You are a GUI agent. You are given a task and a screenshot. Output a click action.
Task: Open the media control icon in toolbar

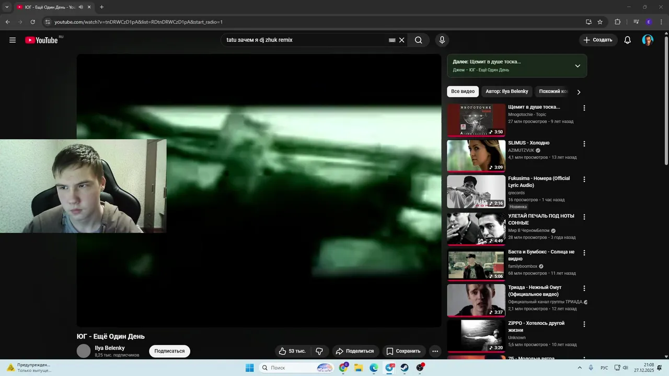(636, 22)
